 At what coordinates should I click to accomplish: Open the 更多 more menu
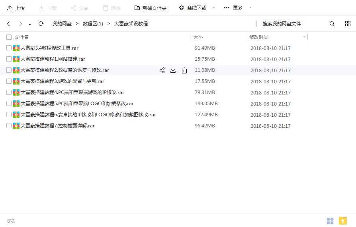pyautogui.click(x=233, y=8)
